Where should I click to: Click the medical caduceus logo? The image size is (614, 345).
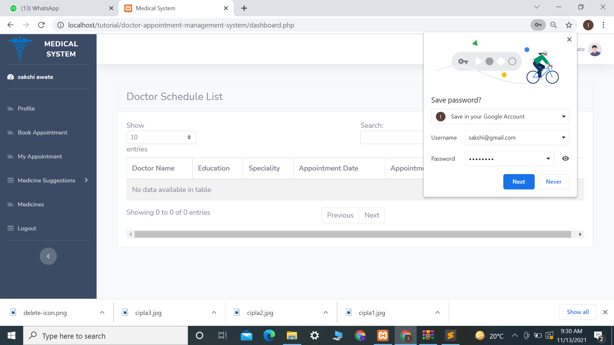pos(20,49)
